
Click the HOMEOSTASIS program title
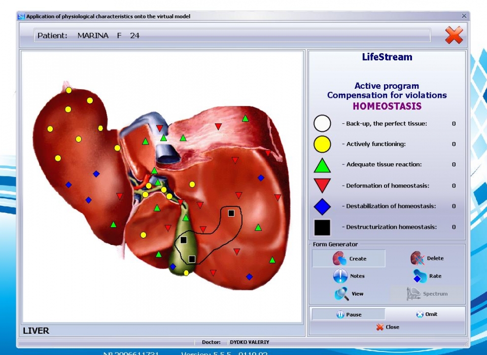click(387, 106)
